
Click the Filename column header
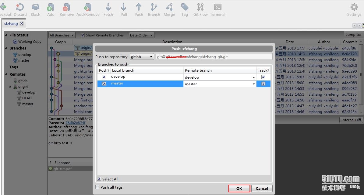point(62,163)
